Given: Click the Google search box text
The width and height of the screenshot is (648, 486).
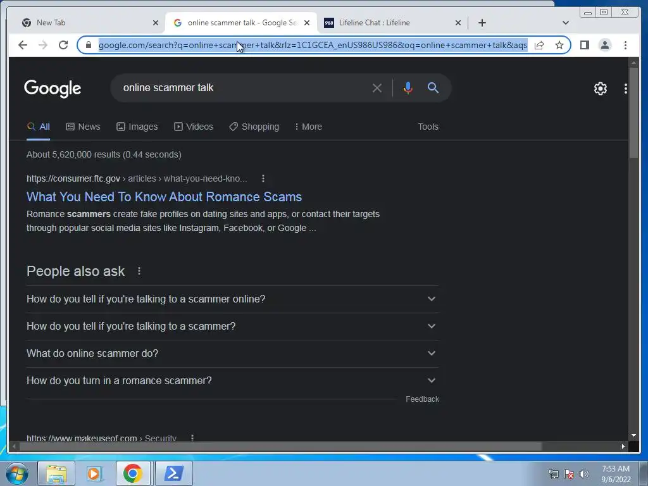Looking at the screenshot, I should click(168, 87).
